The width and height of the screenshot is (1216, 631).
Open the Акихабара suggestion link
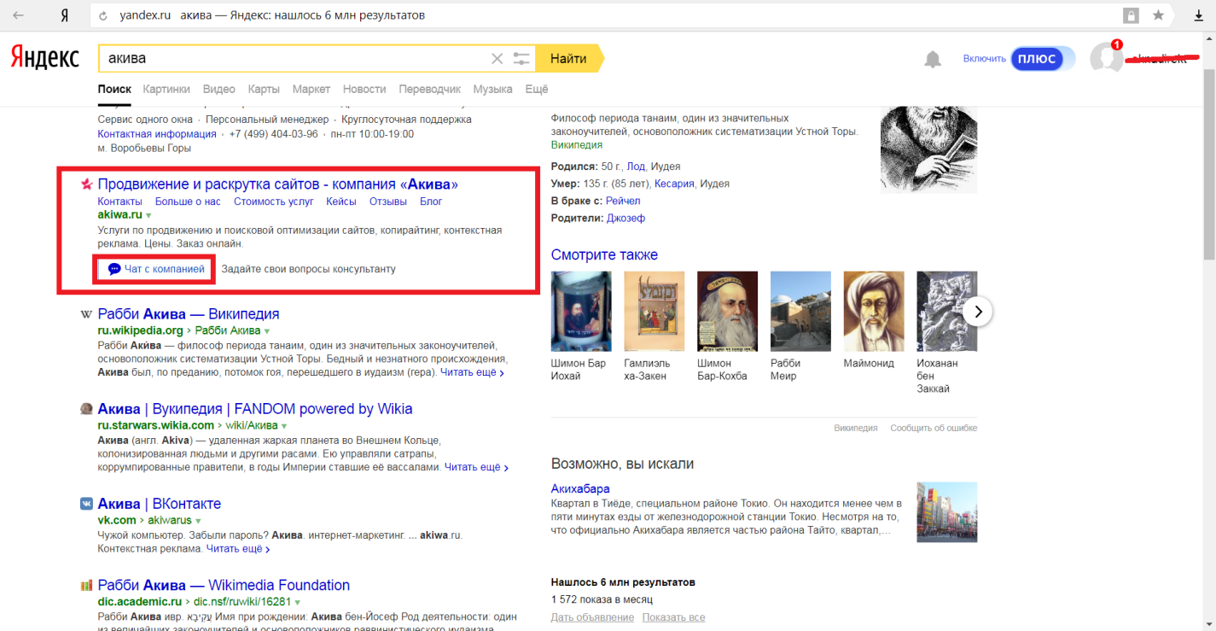[x=580, y=489]
